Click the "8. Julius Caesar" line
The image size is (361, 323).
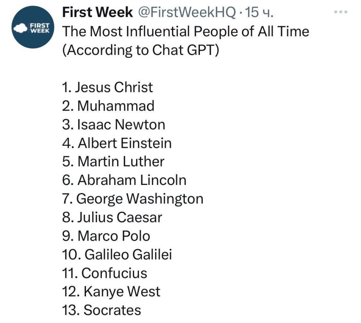pyautogui.click(x=112, y=217)
